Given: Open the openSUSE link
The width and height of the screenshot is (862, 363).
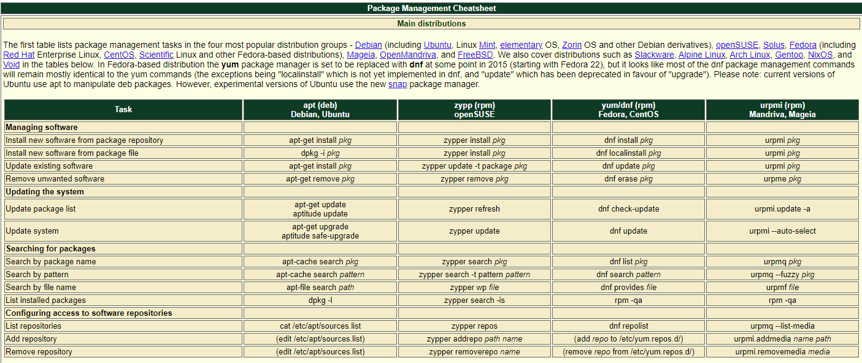Looking at the screenshot, I should click(x=738, y=45).
